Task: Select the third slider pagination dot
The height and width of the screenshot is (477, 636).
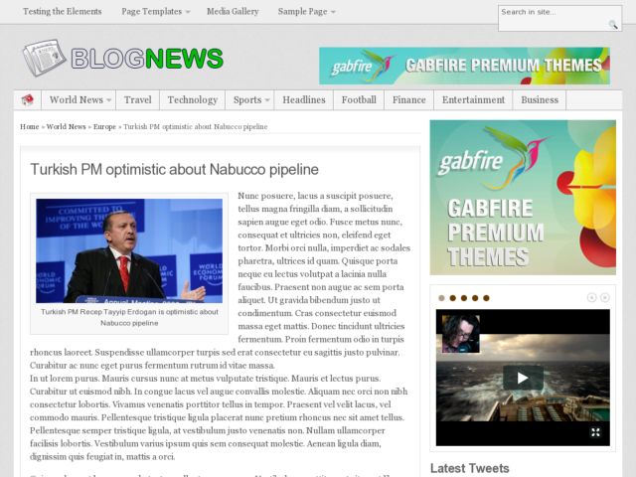Action: pyautogui.click(x=464, y=298)
